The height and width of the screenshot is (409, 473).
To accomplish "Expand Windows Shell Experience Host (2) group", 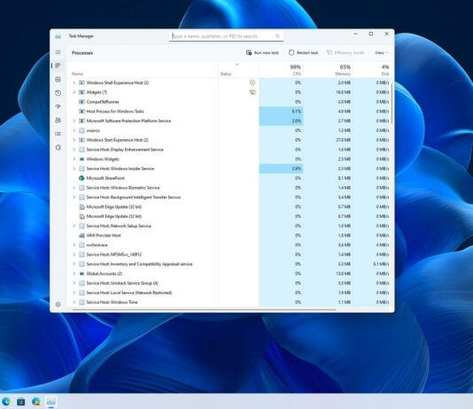I will click(74, 82).
